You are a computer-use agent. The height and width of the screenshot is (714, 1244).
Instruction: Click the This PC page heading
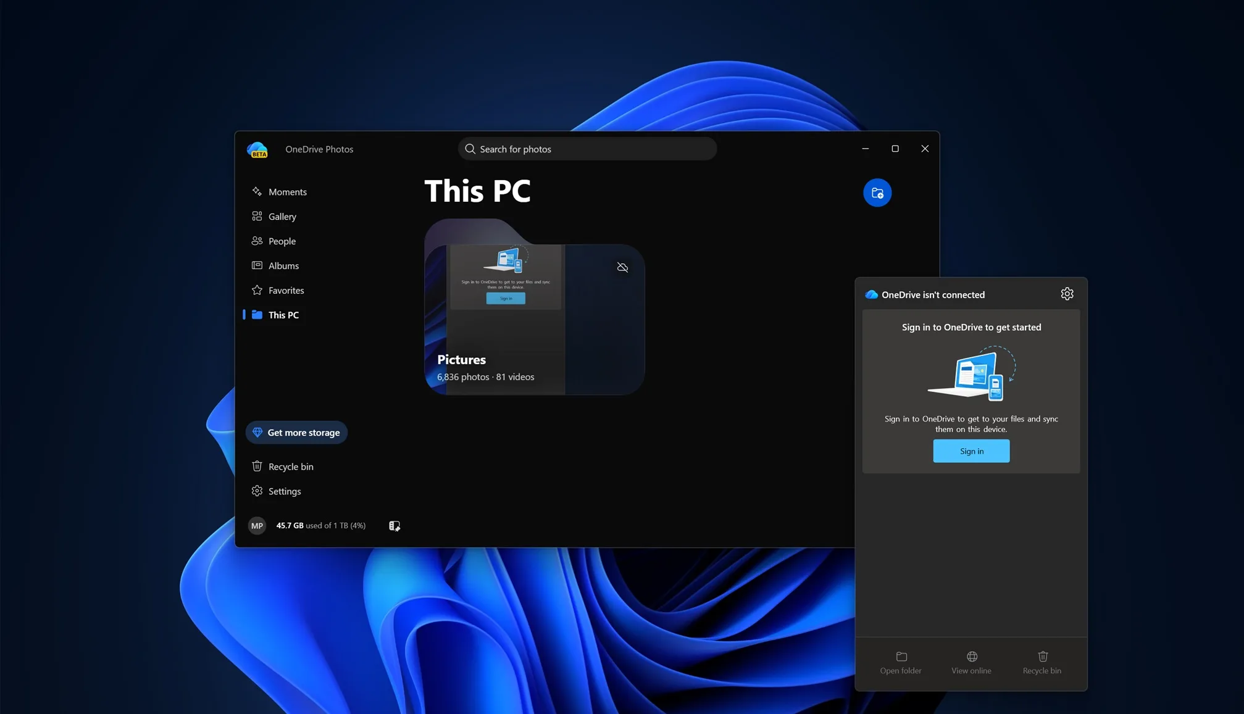477,191
